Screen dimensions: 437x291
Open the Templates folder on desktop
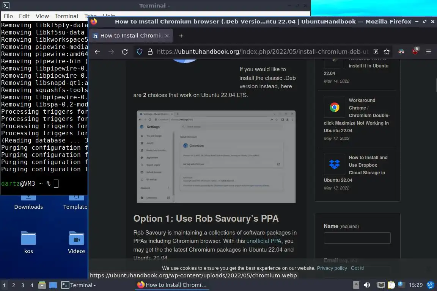pyautogui.click(x=75, y=203)
